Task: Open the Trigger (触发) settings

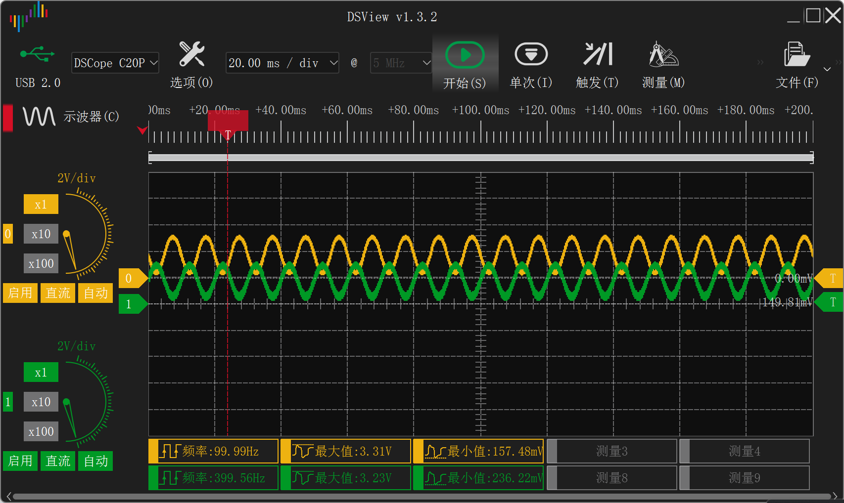Action: [598, 54]
